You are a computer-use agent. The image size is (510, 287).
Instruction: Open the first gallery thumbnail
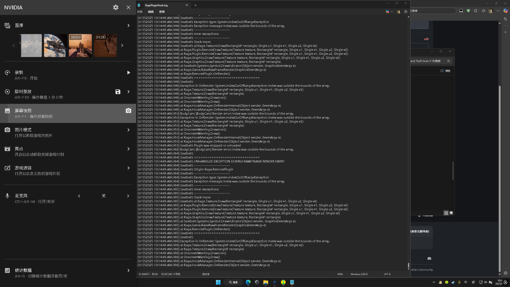(31, 45)
